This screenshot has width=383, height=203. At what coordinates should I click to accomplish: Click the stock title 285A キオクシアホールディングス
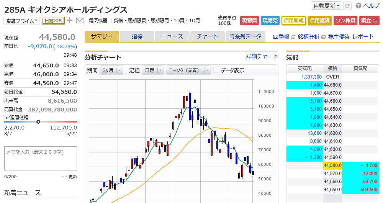66,10
